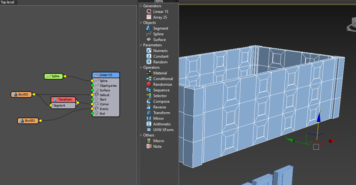Click the Evenly input on Linear 1S
The image size is (356, 185).
click(92, 109)
